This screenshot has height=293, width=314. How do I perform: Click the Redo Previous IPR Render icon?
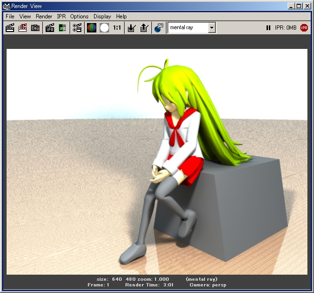point(50,28)
